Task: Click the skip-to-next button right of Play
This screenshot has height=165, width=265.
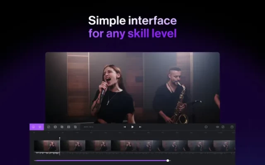Action: click(140, 127)
